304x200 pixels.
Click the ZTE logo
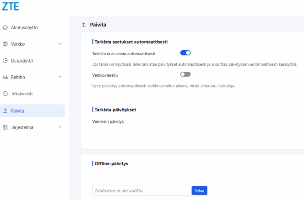tap(10, 7)
